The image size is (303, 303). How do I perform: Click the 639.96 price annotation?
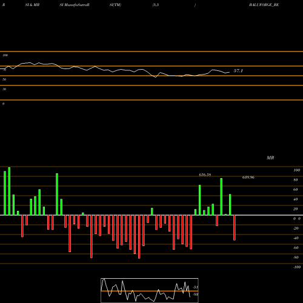click(x=248, y=178)
